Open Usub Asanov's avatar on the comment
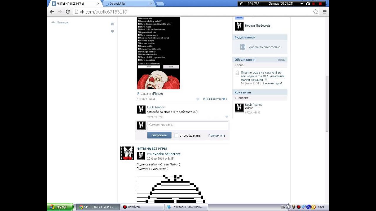 tap(141, 110)
